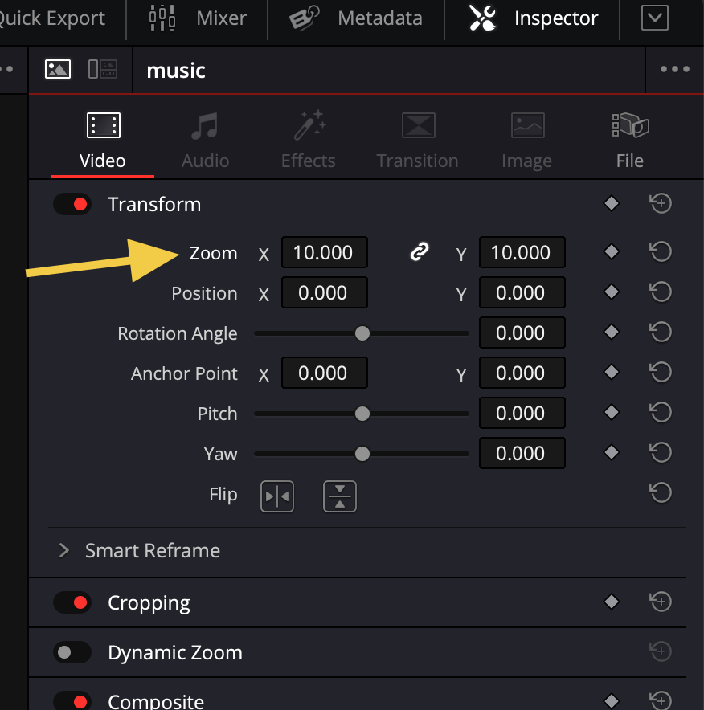The image size is (704, 710).
Task: Add keyframe for Anchor Point
Action: point(612,372)
